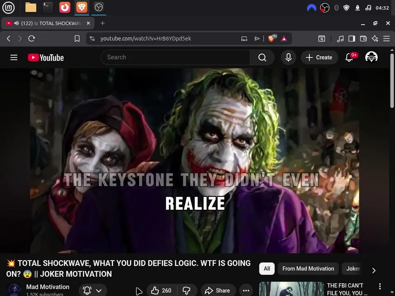Open the Brave Wallet icon
The image size is (395, 296).
pos(363,39)
